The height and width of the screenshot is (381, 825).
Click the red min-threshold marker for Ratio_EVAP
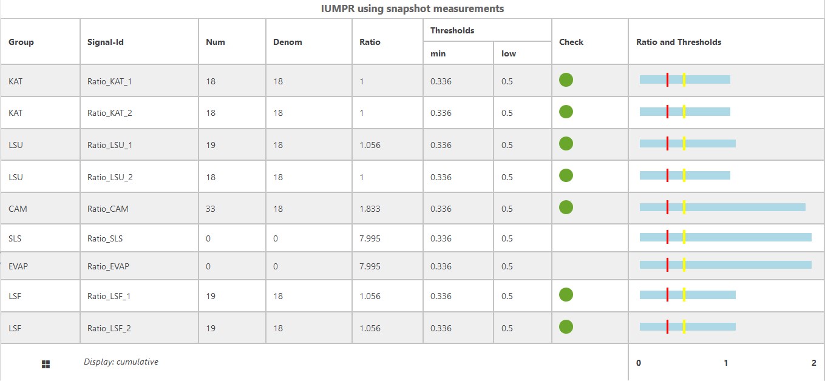[x=667, y=265]
